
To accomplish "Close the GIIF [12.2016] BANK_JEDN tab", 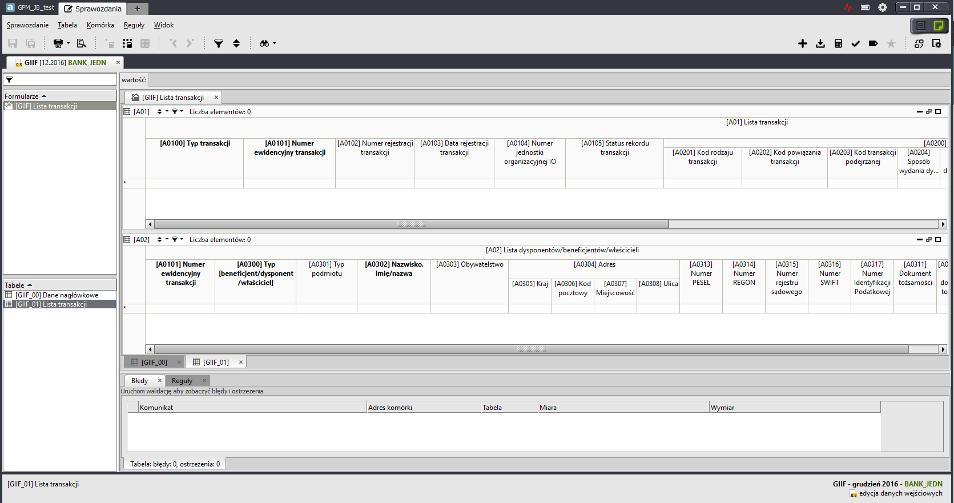I will point(118,63).
